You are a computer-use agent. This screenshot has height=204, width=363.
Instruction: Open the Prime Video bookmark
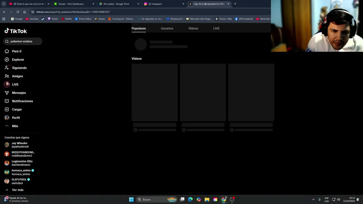83,19
